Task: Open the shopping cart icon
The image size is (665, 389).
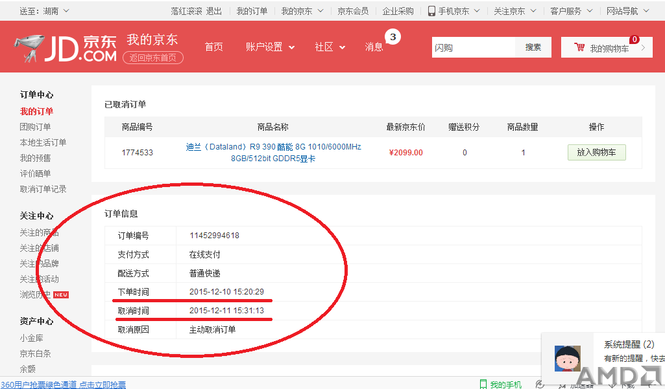Action: click(x=579, y=47)
